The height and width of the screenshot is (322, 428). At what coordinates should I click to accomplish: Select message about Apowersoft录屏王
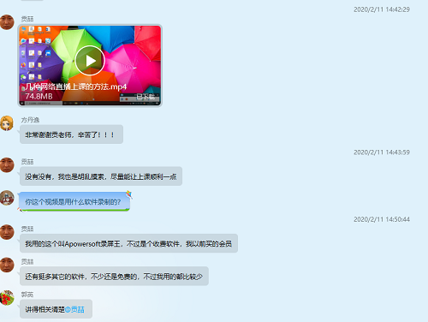click(x=128, y=243)
